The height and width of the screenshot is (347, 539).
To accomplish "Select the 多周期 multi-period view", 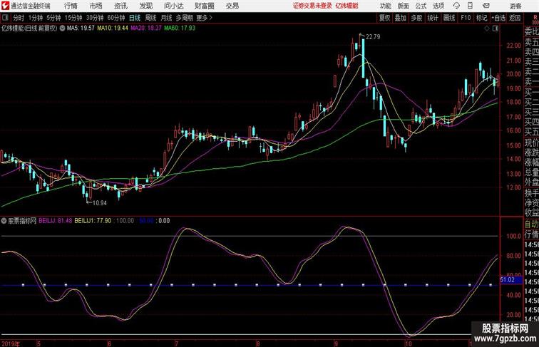I will point(184,18).
